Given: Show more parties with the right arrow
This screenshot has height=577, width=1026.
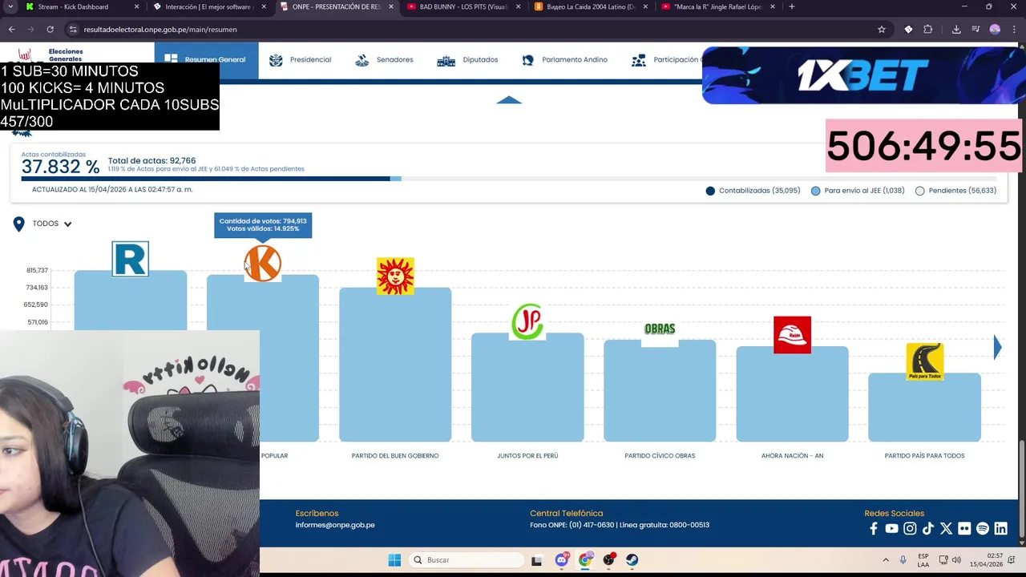Looking at the screenshot, I should (x=997, y=347).
